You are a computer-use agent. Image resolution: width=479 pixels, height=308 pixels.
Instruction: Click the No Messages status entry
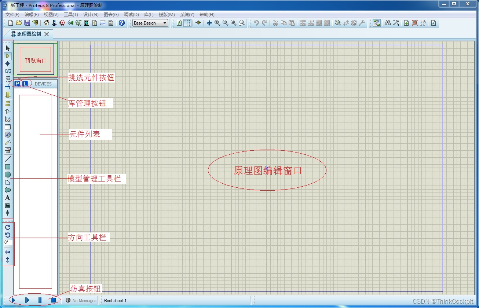(81, 301)
